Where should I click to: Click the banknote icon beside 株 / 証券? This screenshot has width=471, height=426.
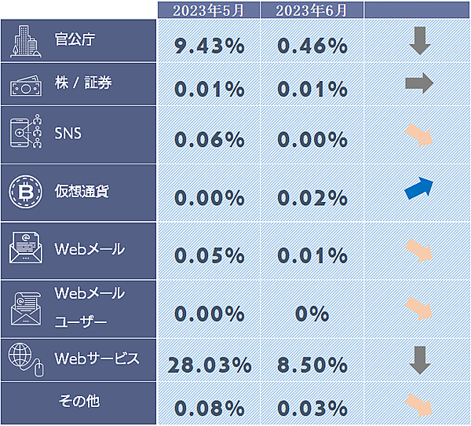(x=26, y=86)
